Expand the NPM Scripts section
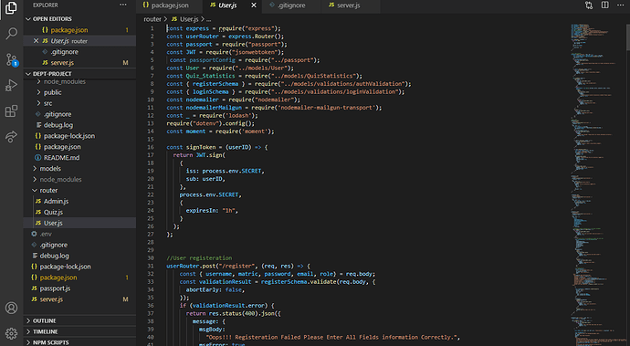Viewport: 630px width, 346px height. pos(79,342)
